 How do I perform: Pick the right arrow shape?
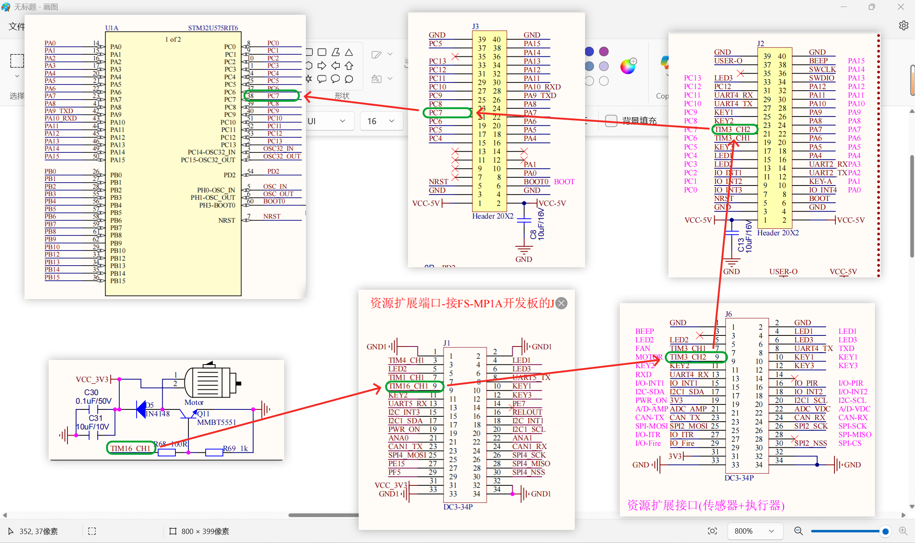click(322, 65)
